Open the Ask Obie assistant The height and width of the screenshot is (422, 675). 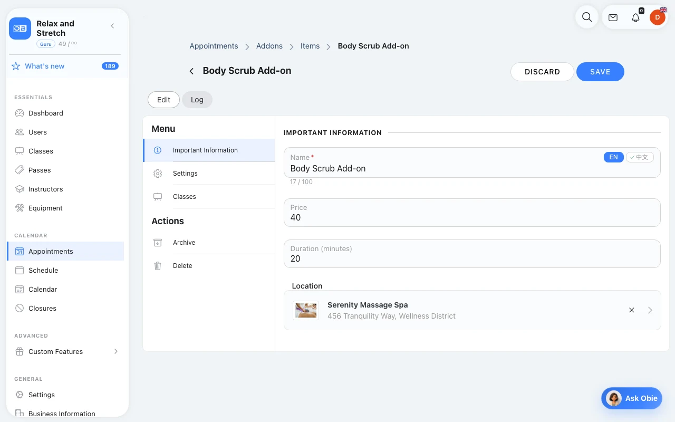pos(632,398)
